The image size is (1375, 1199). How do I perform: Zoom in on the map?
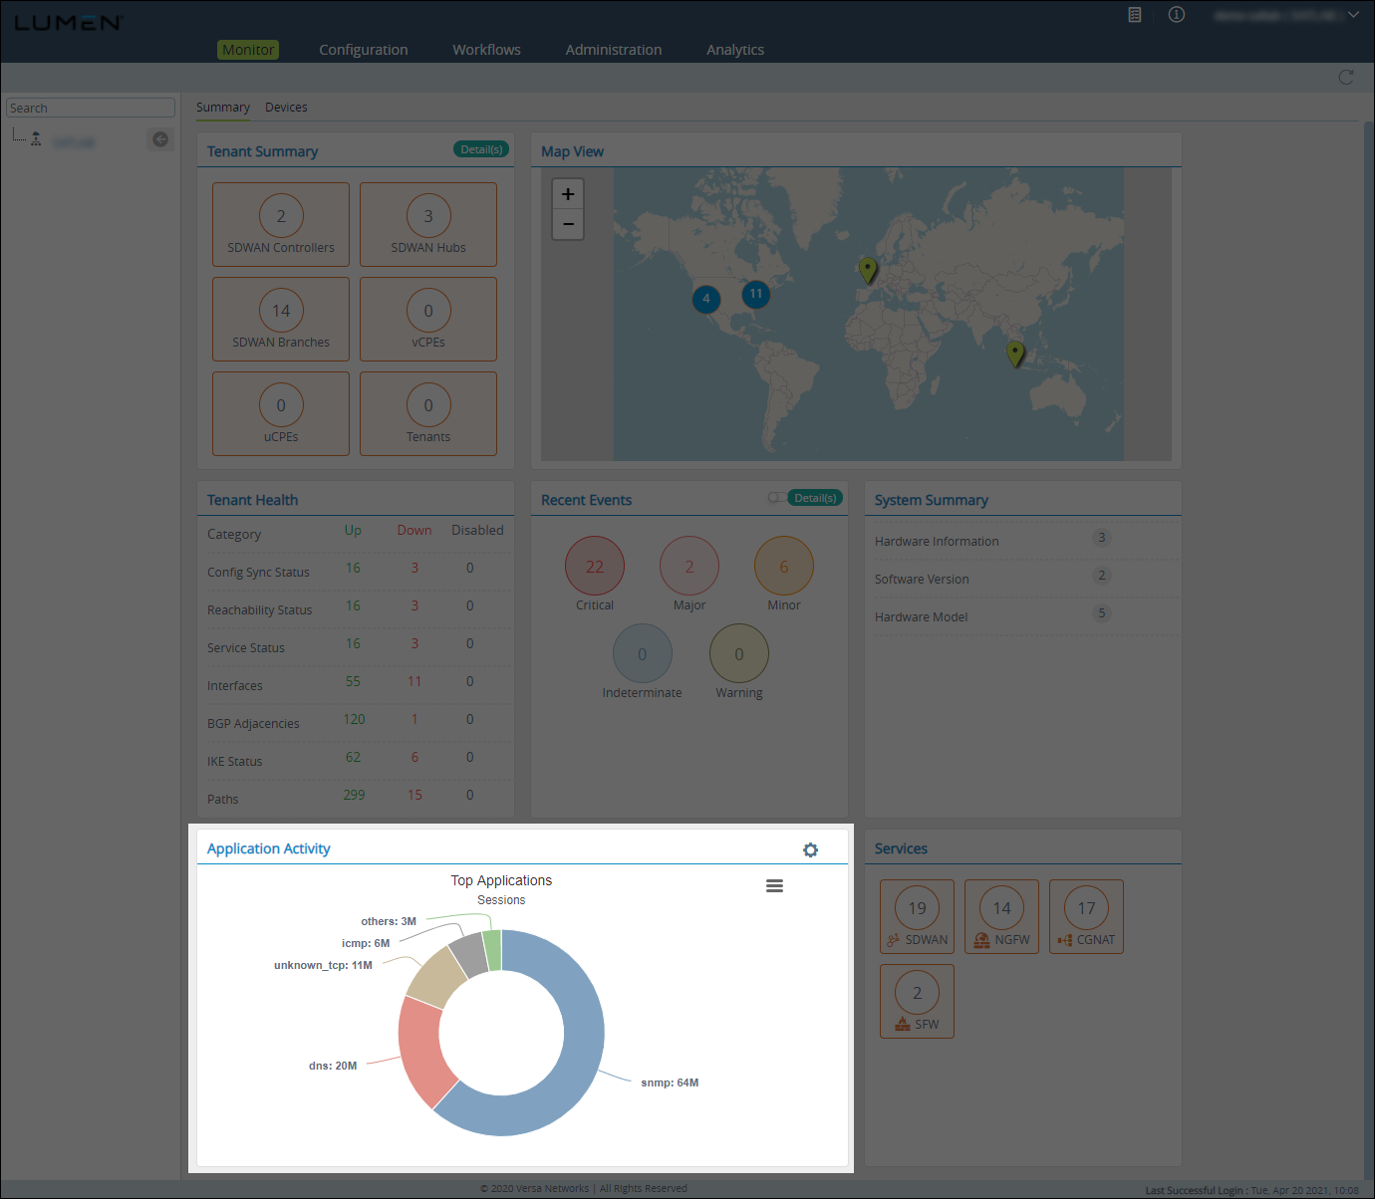(568, 194)
